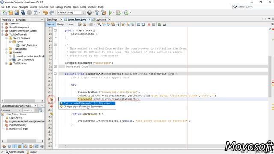This screenshot has width=274, height=154.
Task: Expand the Student Information System project
Action: [3, 31]
